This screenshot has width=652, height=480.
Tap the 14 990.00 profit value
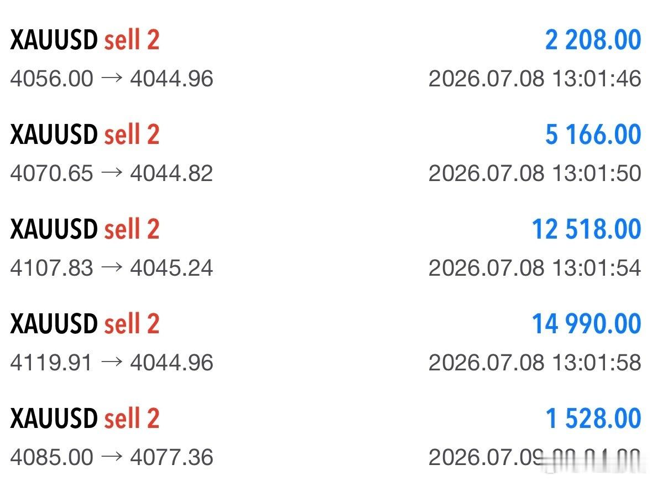586,324
